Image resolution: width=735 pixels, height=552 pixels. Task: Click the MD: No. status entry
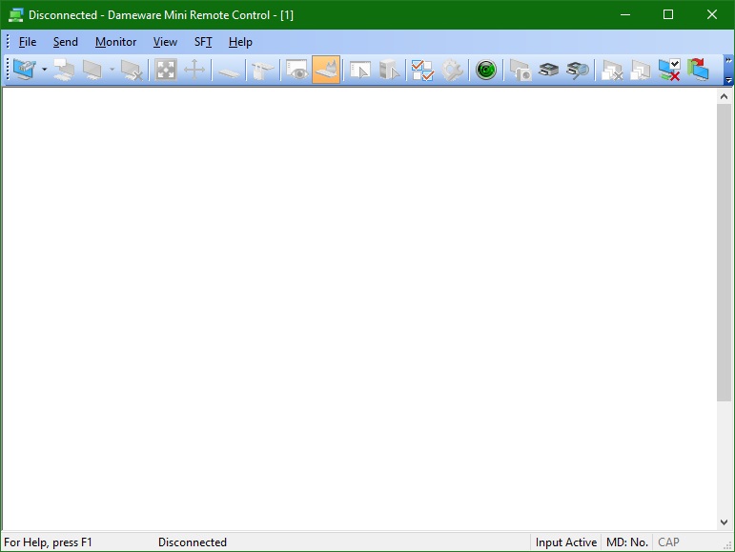tap(626, 542)
